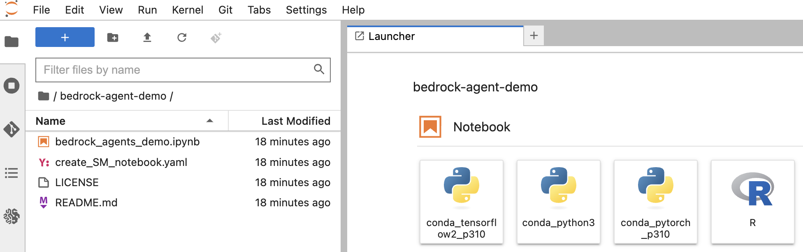The image size is (803, 252).
Task: Click the Notebook section icon
Action: pos(430,127)
